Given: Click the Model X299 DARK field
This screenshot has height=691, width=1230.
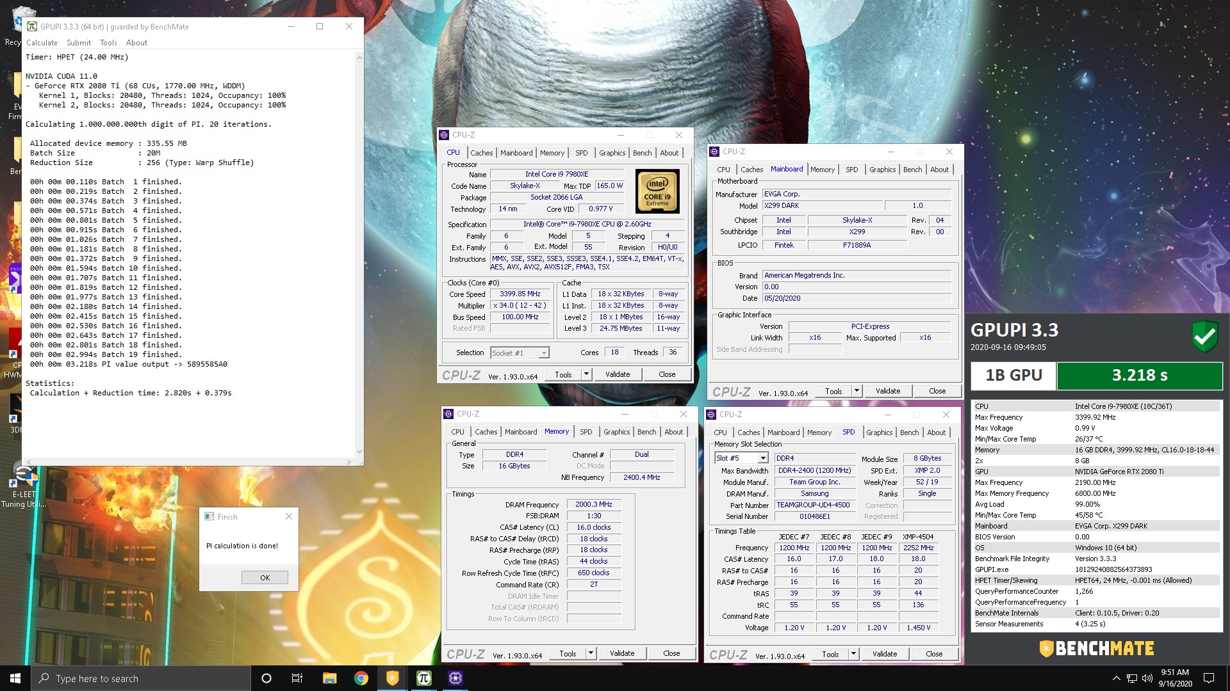Looking at the screenshot, I should tap(822, 206).
